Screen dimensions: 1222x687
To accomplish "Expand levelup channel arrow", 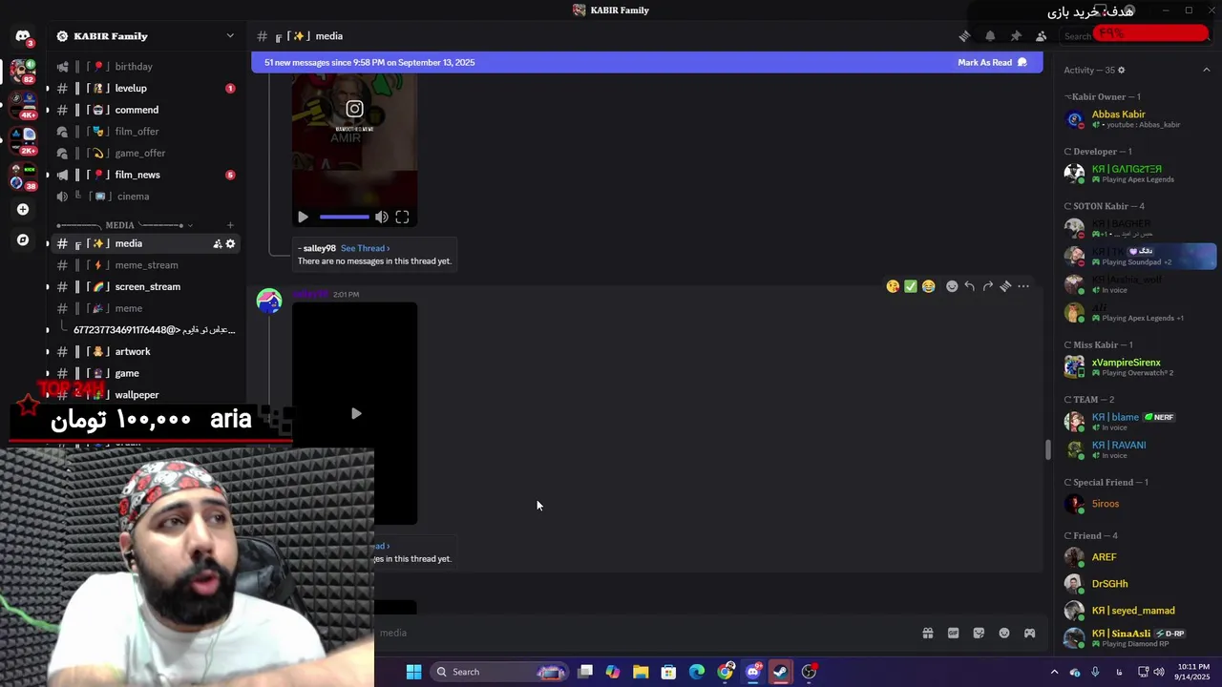I will pyautogui.click(x=48, y=88).
